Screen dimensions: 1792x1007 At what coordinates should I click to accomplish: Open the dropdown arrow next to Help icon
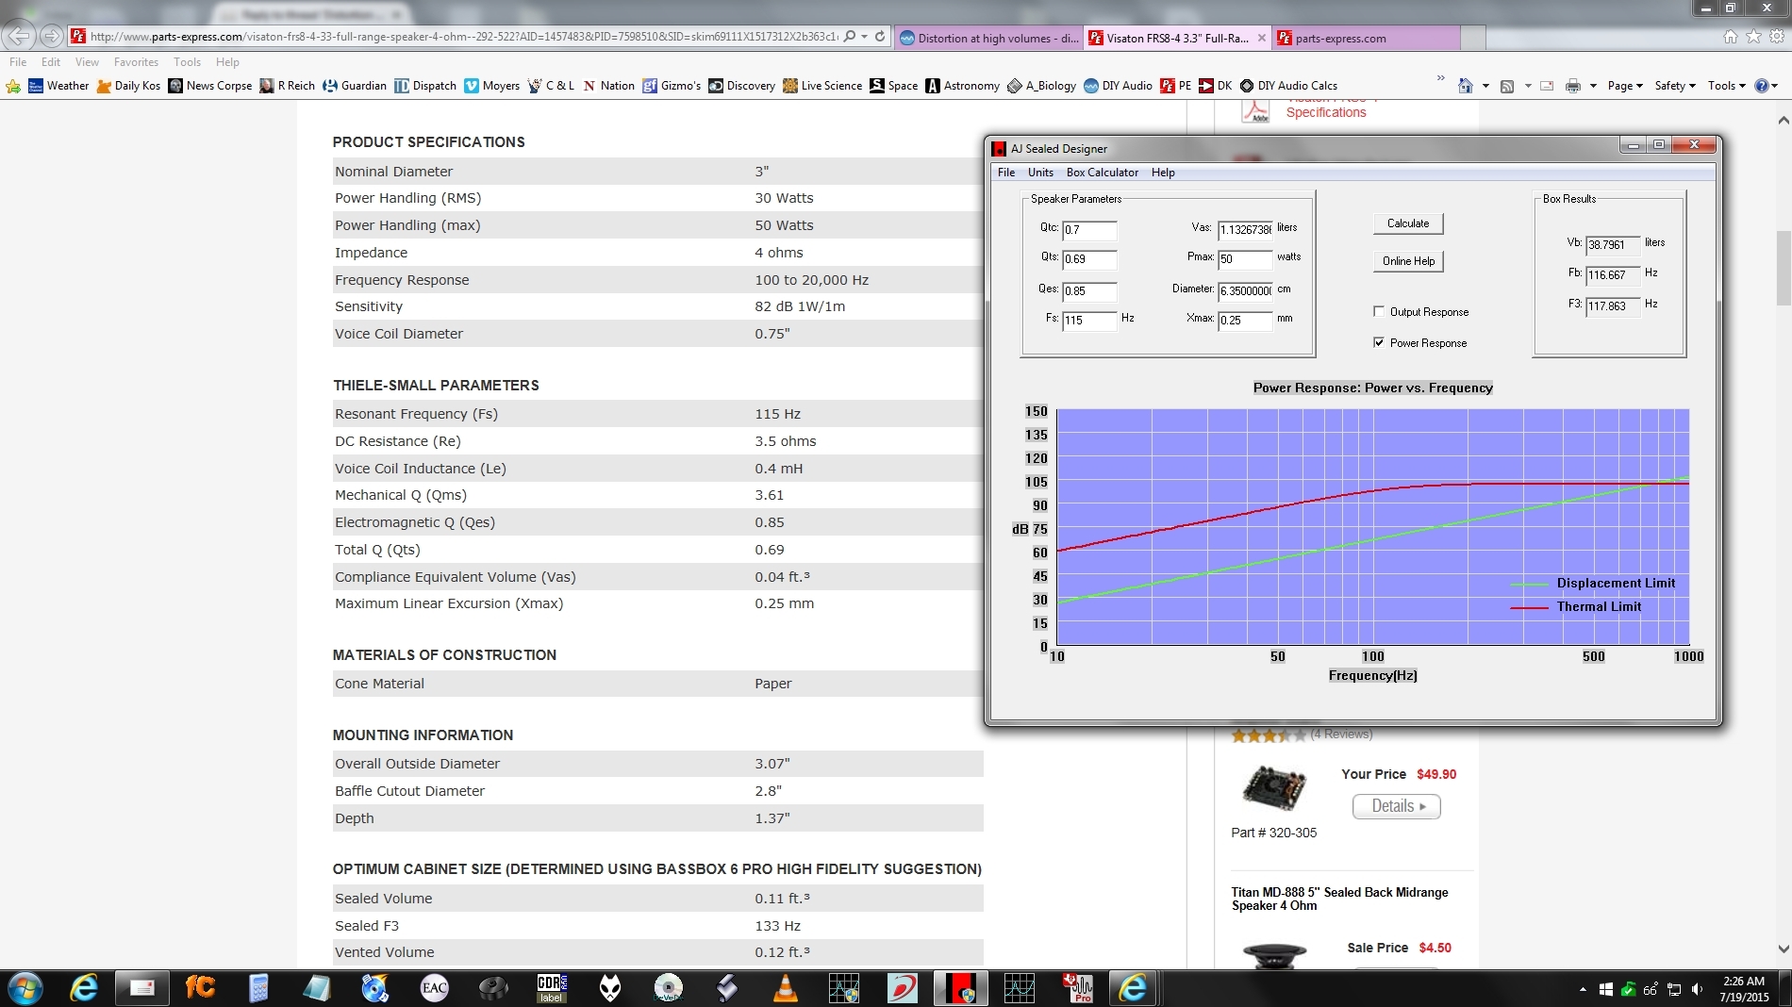(1775, 86)
